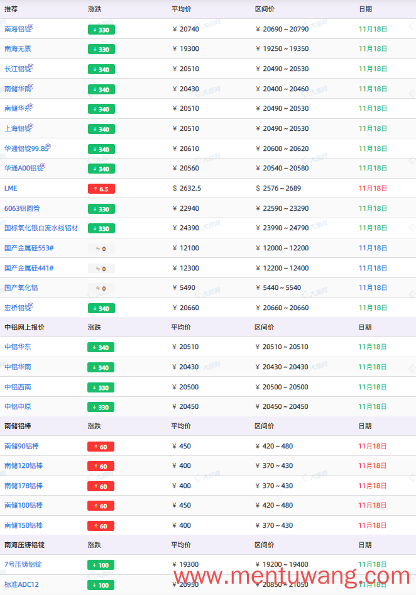Click the red ↑6.5 badge in LME row
The image size is (416, 595).
click(x=101, y=189)
